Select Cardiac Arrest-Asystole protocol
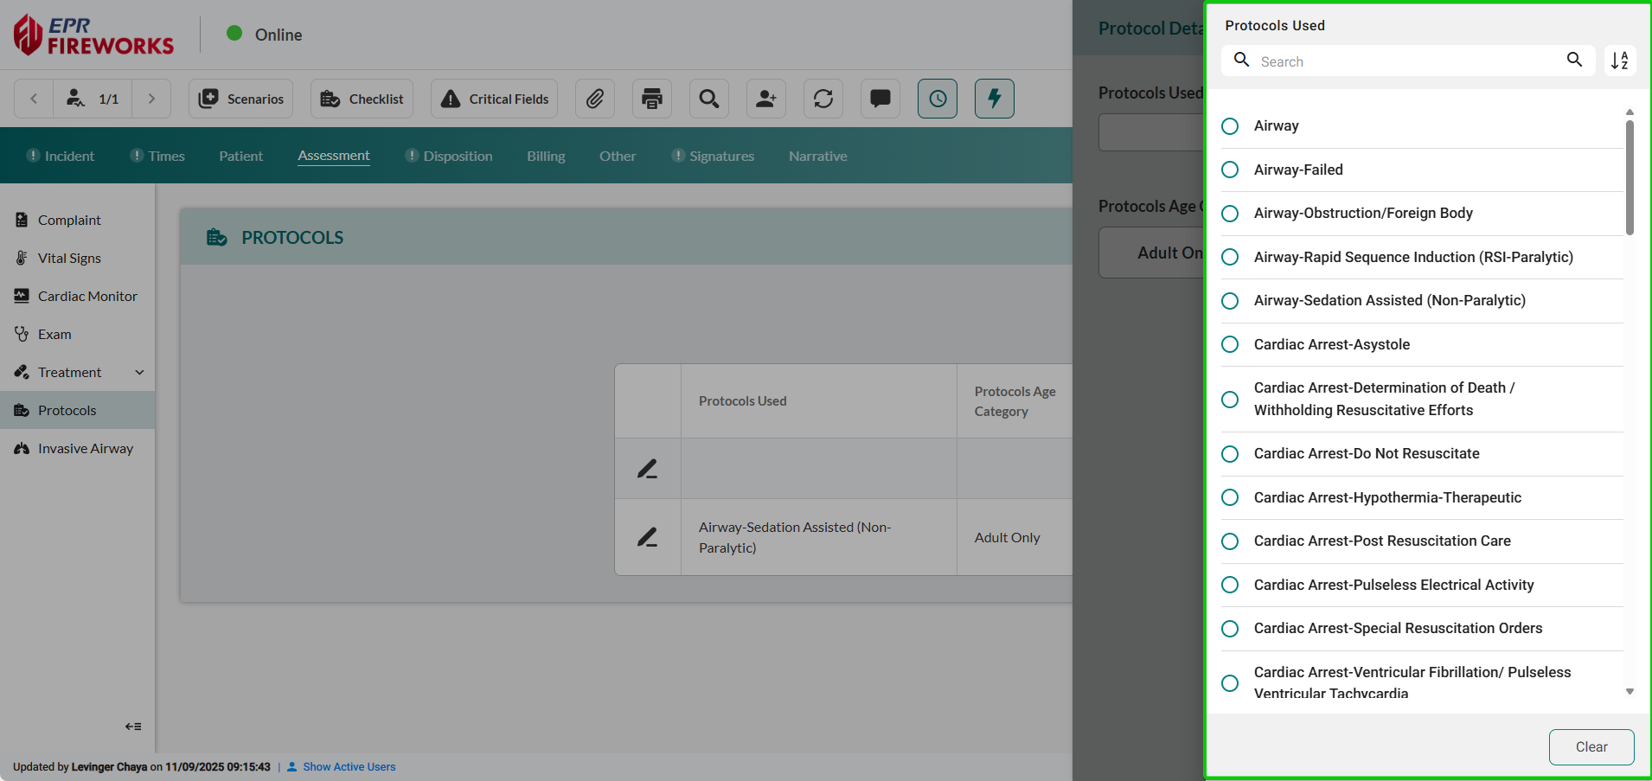This screenshot has width=1652, height=781. (x=1230, y=344)
